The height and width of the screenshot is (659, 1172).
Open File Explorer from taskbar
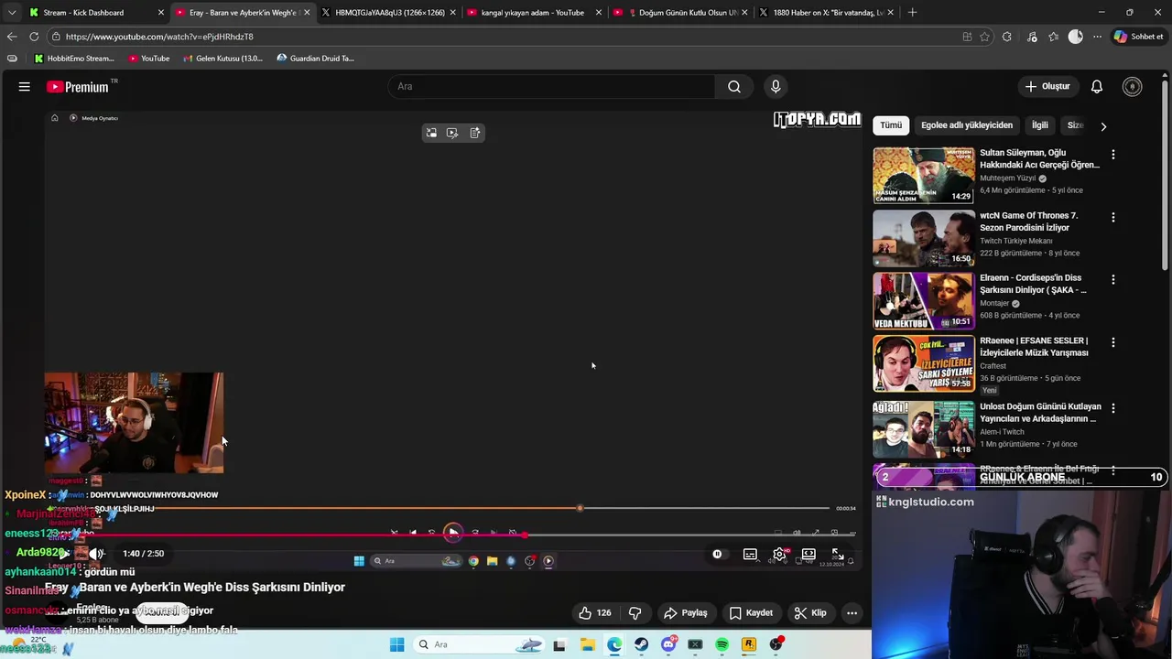(587, 645)
